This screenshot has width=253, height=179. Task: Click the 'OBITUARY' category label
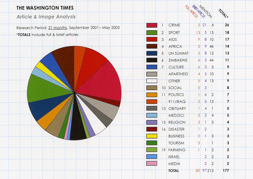177,108
